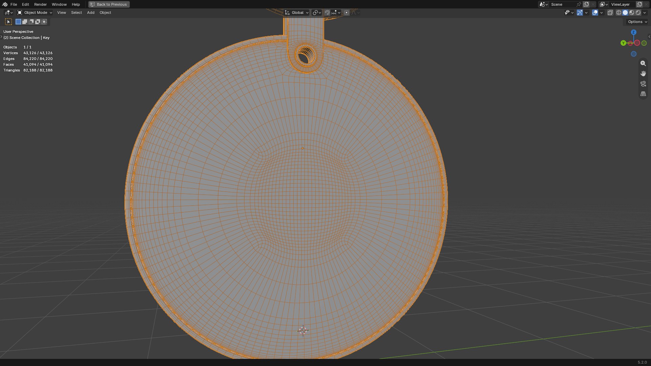Click the version number 5.2.0
Image resolution: width=651 pixels, height=366 pixels.
642,362
